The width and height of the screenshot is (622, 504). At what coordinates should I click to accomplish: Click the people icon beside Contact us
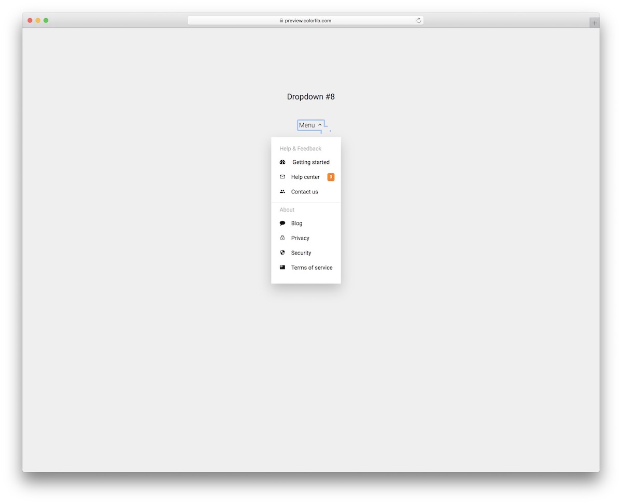[x=282, y=191]
